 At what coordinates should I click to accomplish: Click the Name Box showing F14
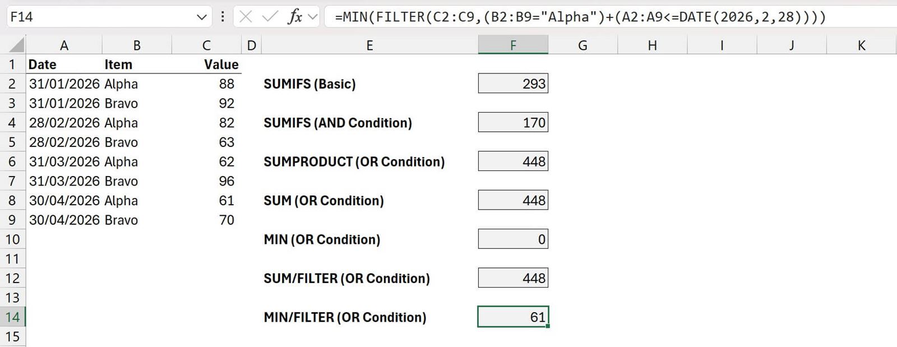101,16
